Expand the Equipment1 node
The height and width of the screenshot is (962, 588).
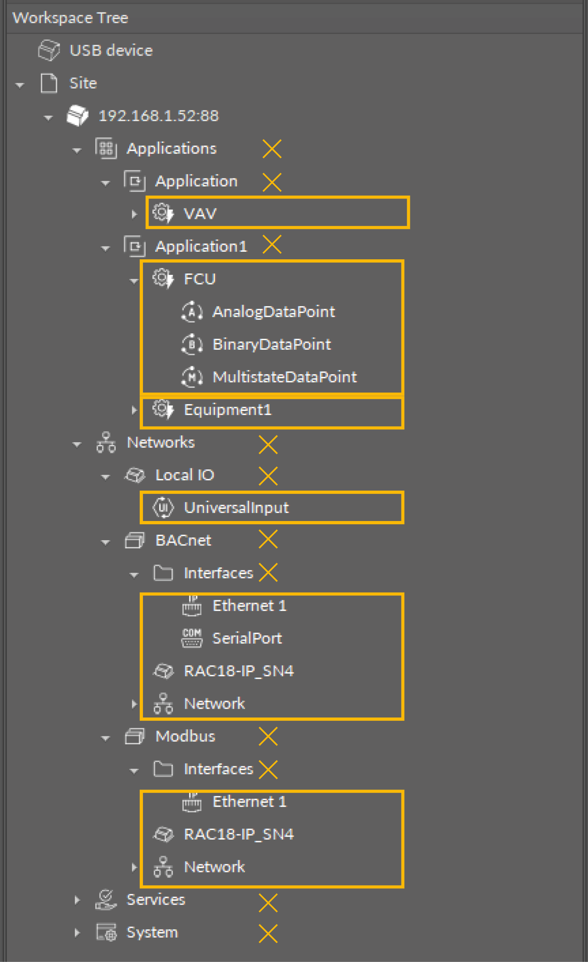pyautogui.click(x=134, y=410)
